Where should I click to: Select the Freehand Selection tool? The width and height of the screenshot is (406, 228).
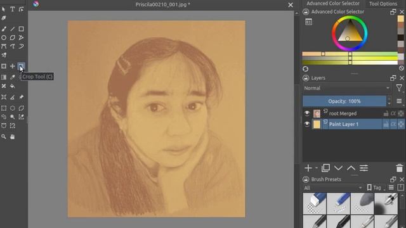pos(4,117)
